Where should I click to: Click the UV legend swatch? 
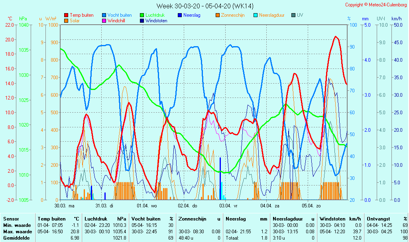[293, 15]
